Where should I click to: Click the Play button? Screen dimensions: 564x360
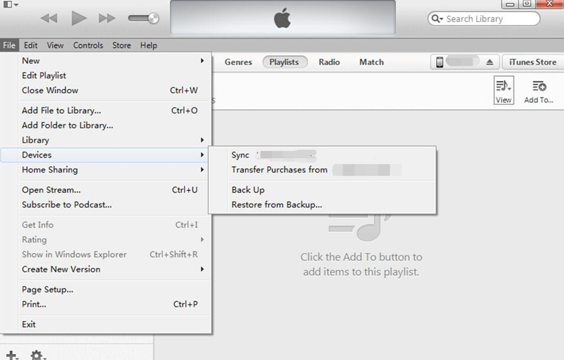[x=79, y=18]
